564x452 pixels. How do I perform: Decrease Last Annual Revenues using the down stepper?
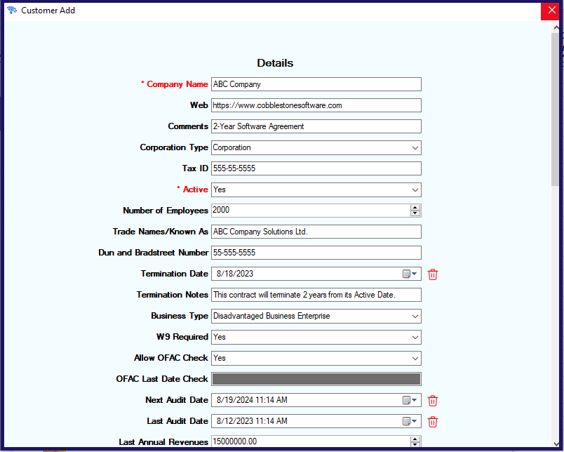coord(415,445)
